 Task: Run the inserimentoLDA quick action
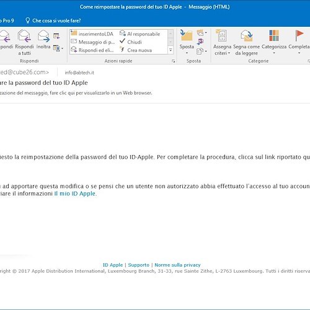pyautogui.click(x=92, y=33)
